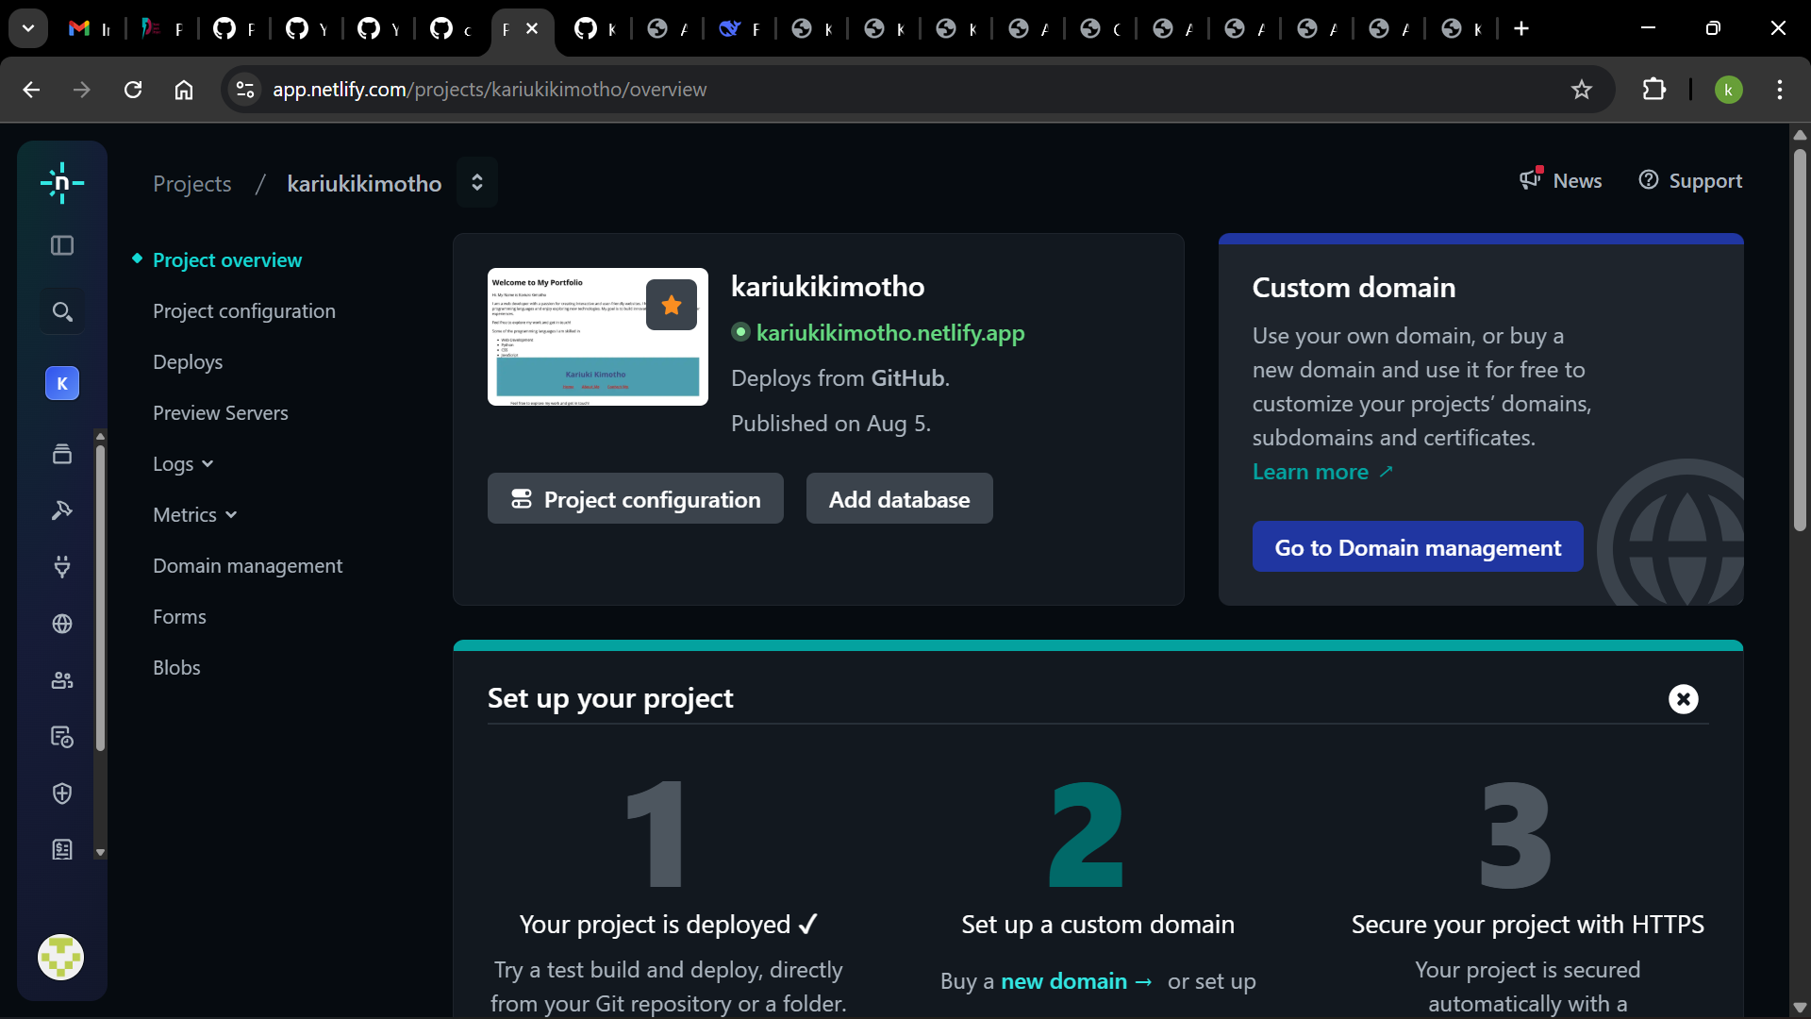Open the Chrome profile k avatar
The width and height of the screenshot is (1811, 1019).
click(1729, 90)
